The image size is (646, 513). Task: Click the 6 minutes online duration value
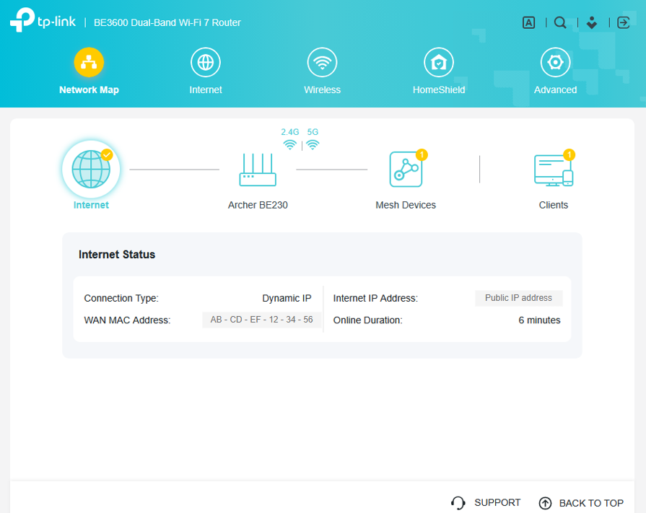click(539, 320)
